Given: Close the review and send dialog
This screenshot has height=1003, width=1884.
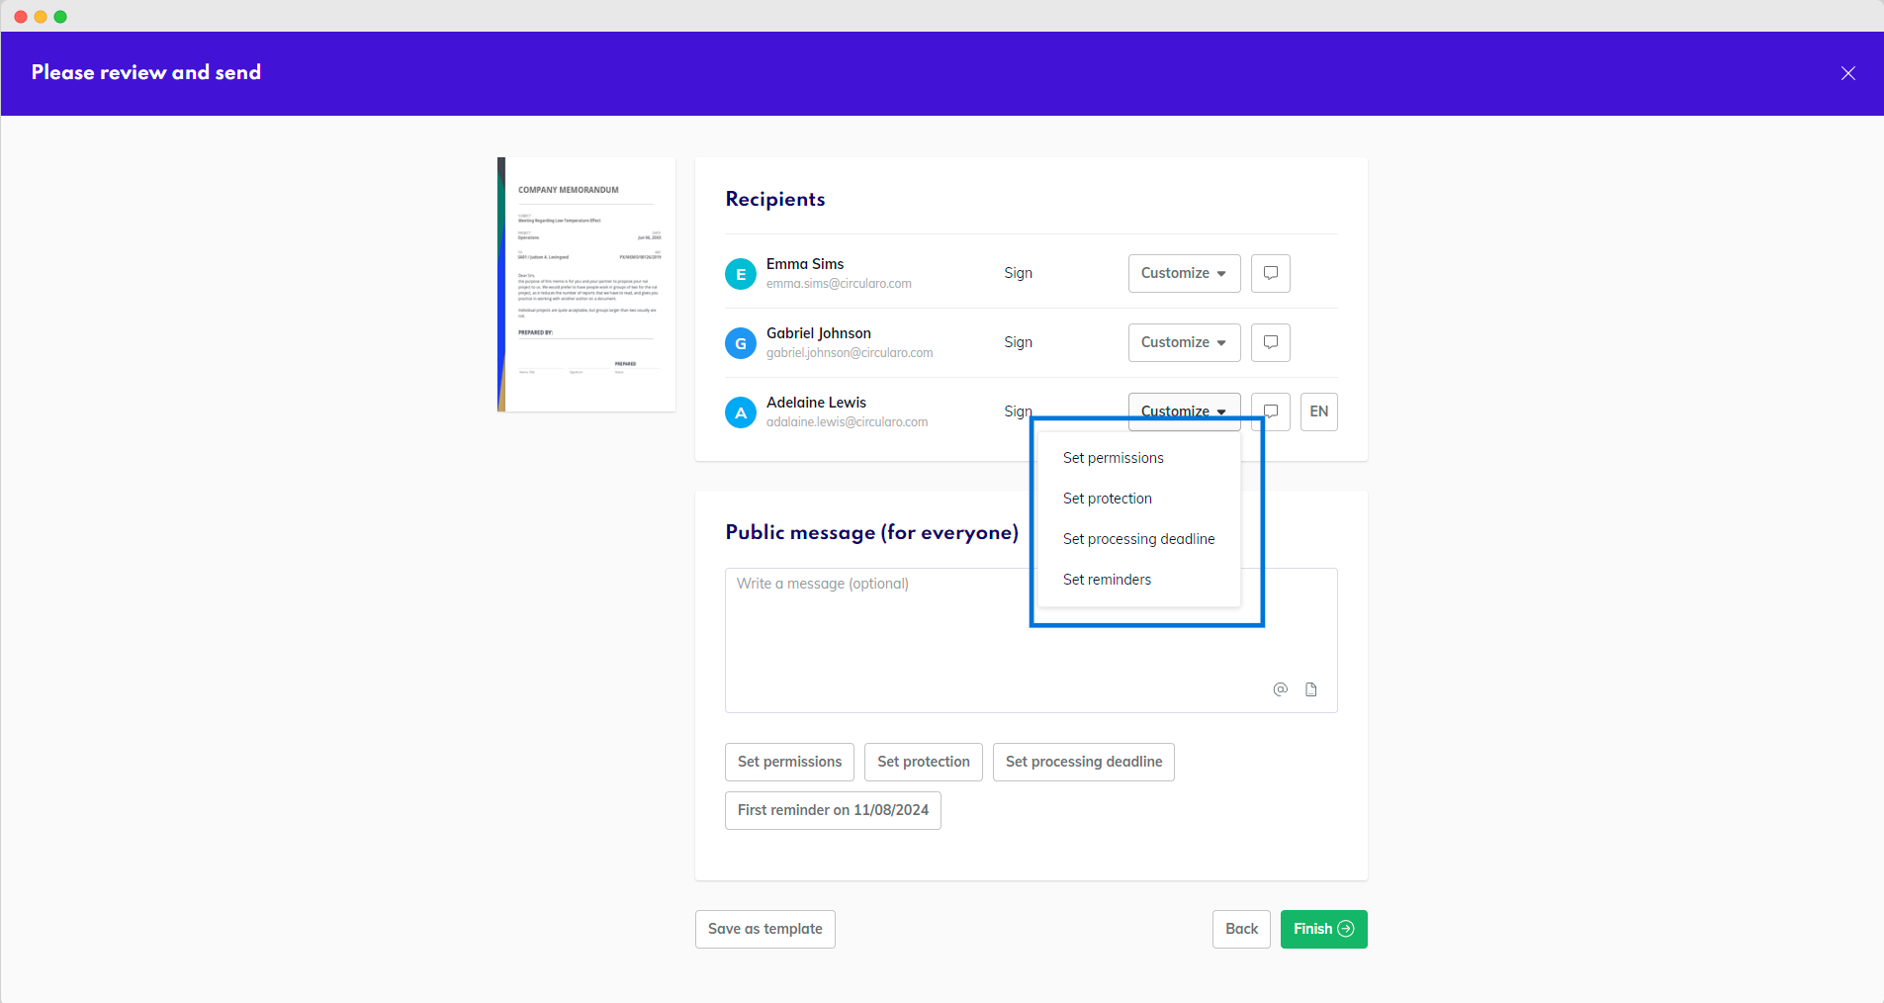Looking at the screenshot, I should click(x=1846, y=72).
